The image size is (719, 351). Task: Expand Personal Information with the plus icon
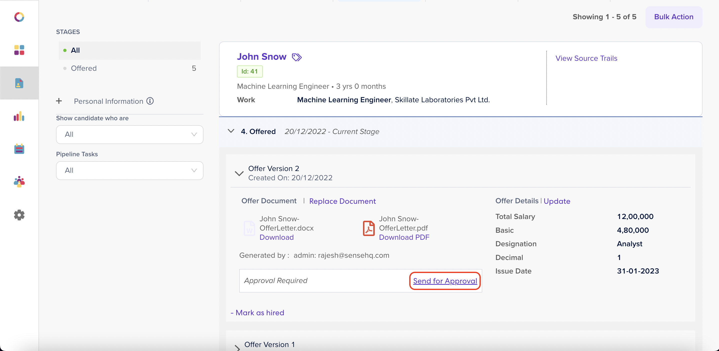coord(59,101)
